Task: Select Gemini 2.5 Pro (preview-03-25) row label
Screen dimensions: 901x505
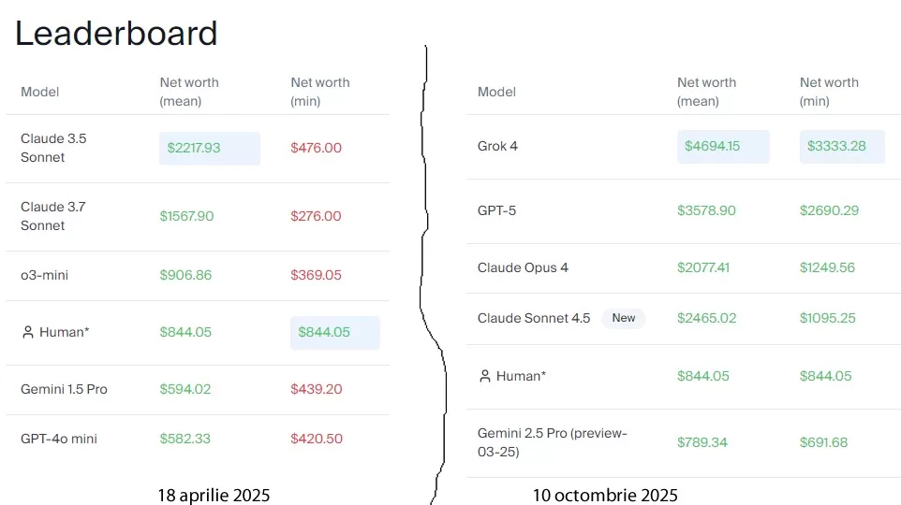Action: click(x=552, y=442)
